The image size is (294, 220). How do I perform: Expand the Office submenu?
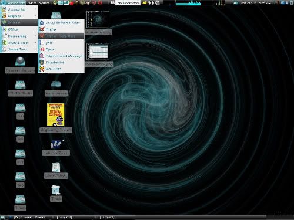(19, 29)
